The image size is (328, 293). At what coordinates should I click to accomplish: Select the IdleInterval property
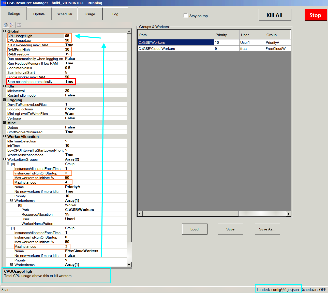66,91
